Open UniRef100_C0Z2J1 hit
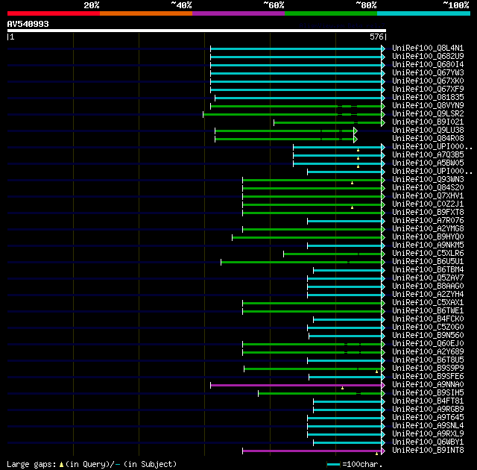The width and height of the screenshot is (477, 470). pyautogui.click(x=428, y=204)
